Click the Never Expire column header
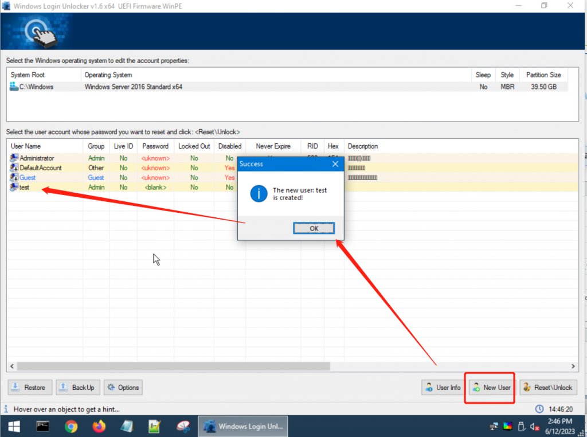587x437 pixels. (x=273, y=146)
